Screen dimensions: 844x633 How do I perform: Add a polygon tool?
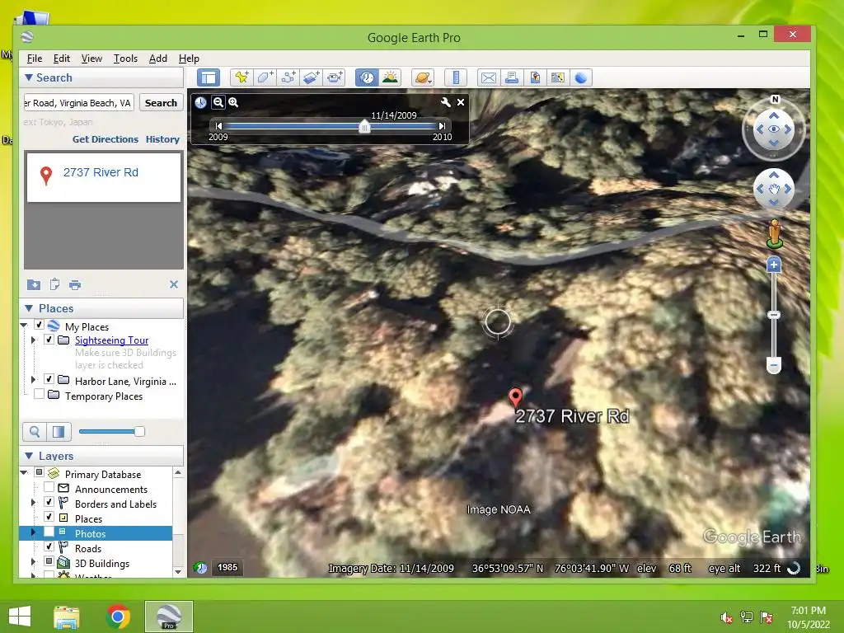point(265,77)
